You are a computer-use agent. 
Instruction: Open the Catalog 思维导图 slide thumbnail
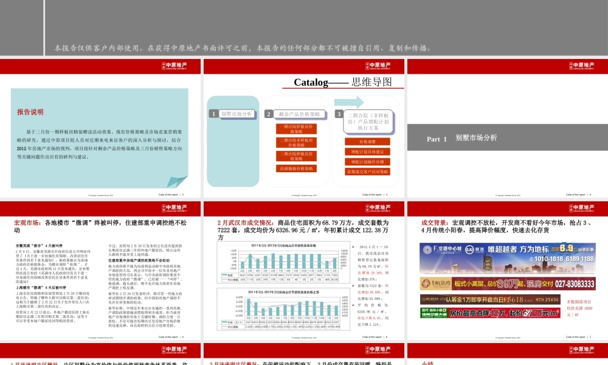pos(304,128)
